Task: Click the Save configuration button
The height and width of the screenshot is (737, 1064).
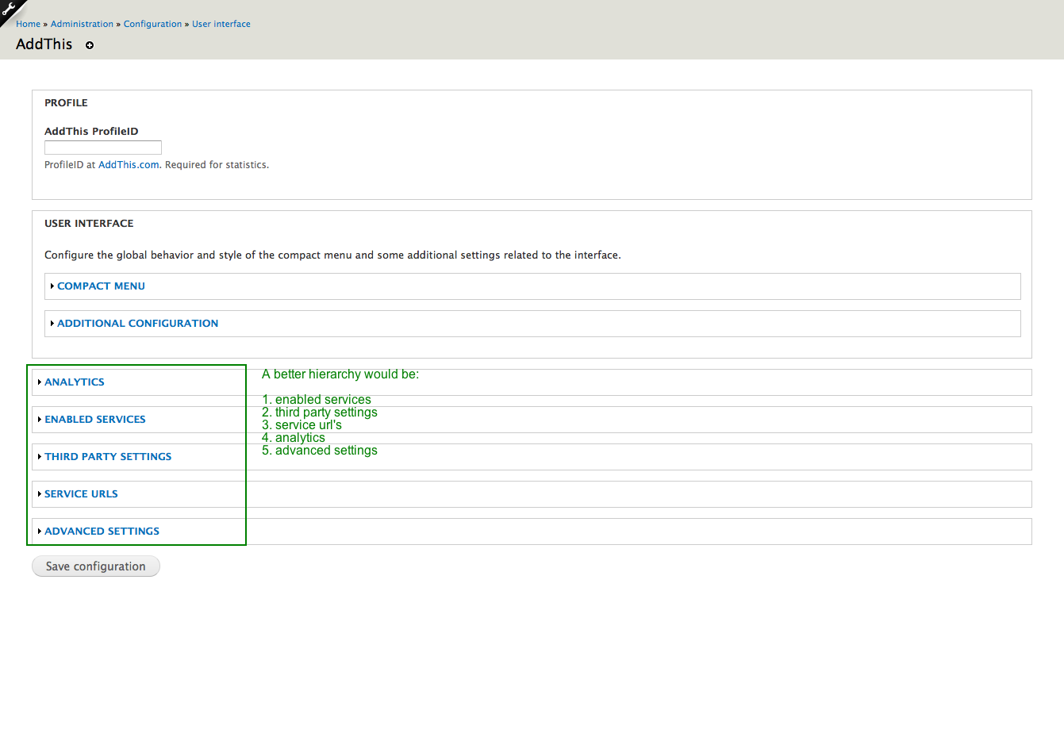Action: [x=96, y=566]
